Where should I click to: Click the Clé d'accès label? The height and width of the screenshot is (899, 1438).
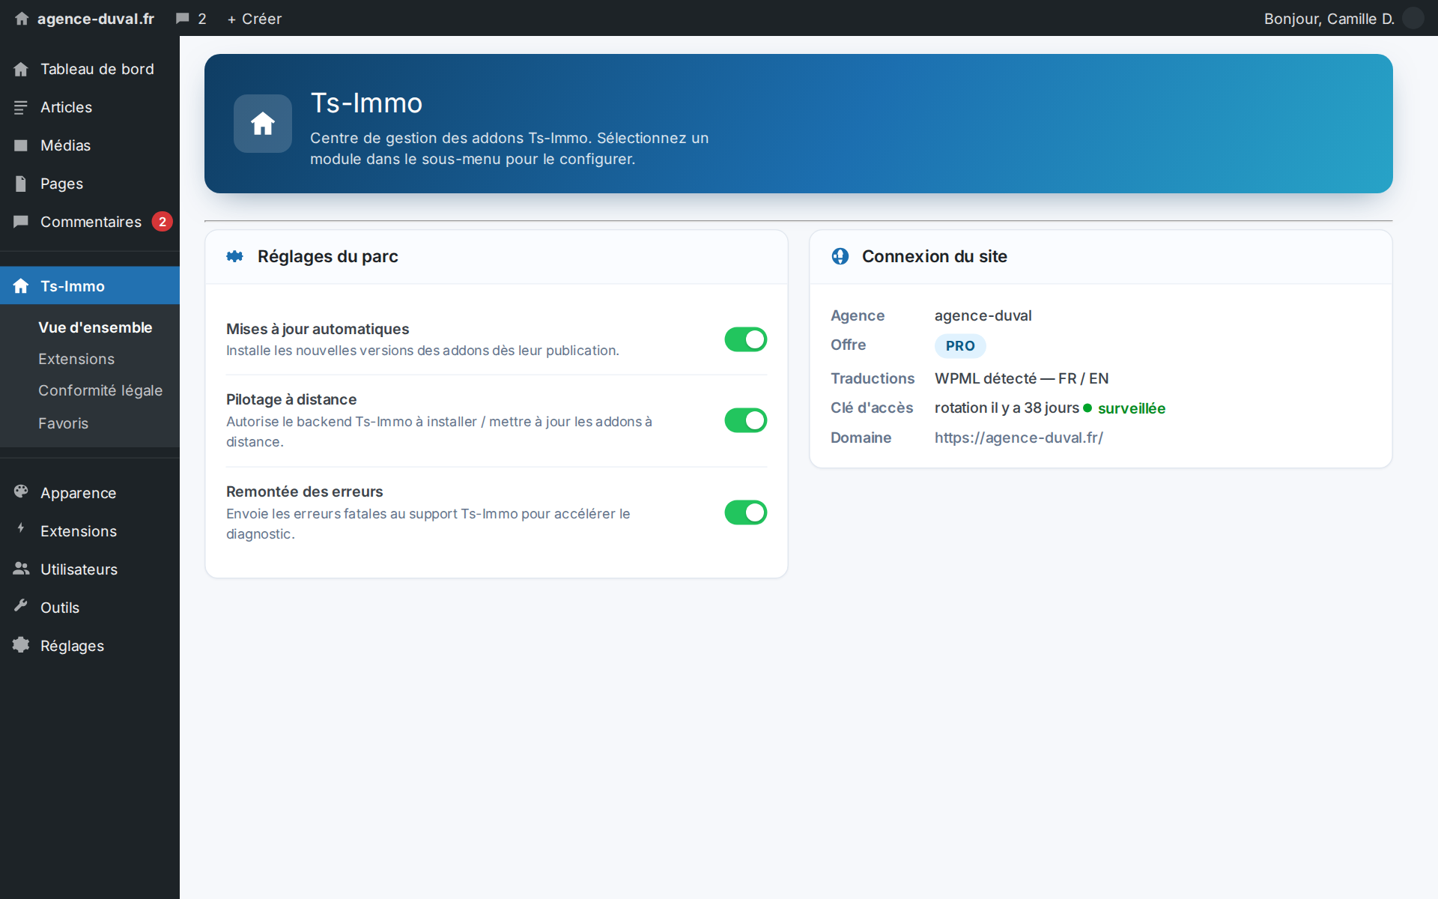tap(872, 408)
